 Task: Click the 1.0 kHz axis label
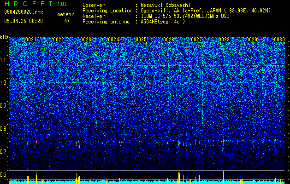[x=4, y=83]
